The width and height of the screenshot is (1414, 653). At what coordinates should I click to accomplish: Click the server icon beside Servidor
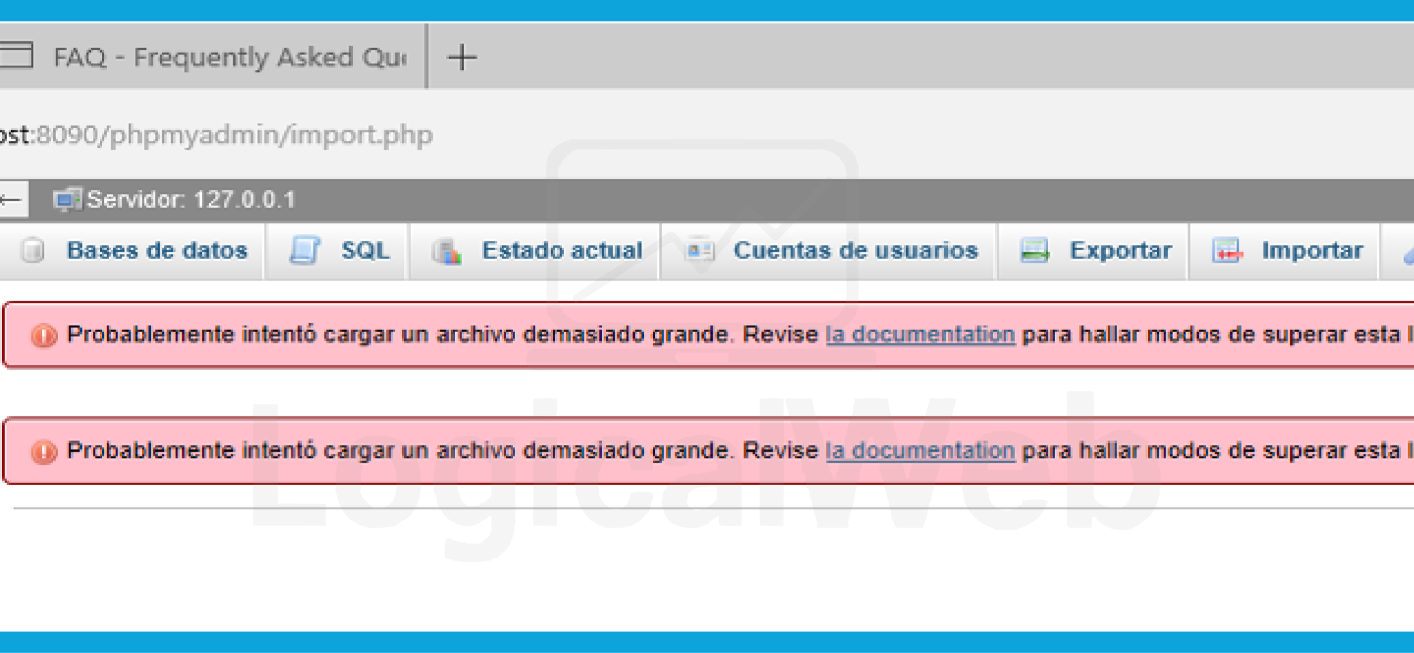click(67, 200)
